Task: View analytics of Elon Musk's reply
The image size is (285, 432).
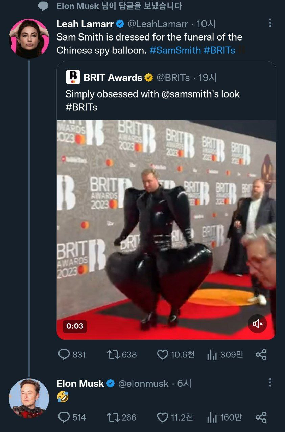Action: [212, 417]
